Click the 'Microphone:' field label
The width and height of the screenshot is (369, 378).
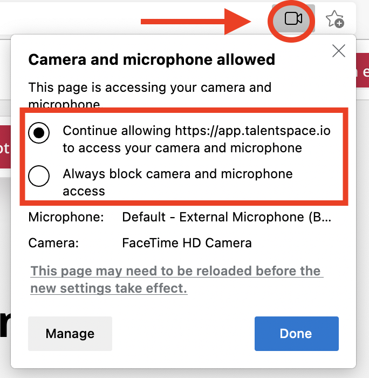click(x=66, y=217)
